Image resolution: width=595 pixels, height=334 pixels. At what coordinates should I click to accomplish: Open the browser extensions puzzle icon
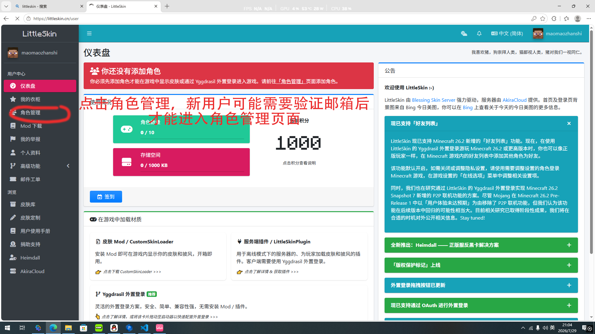pos(554,19)
